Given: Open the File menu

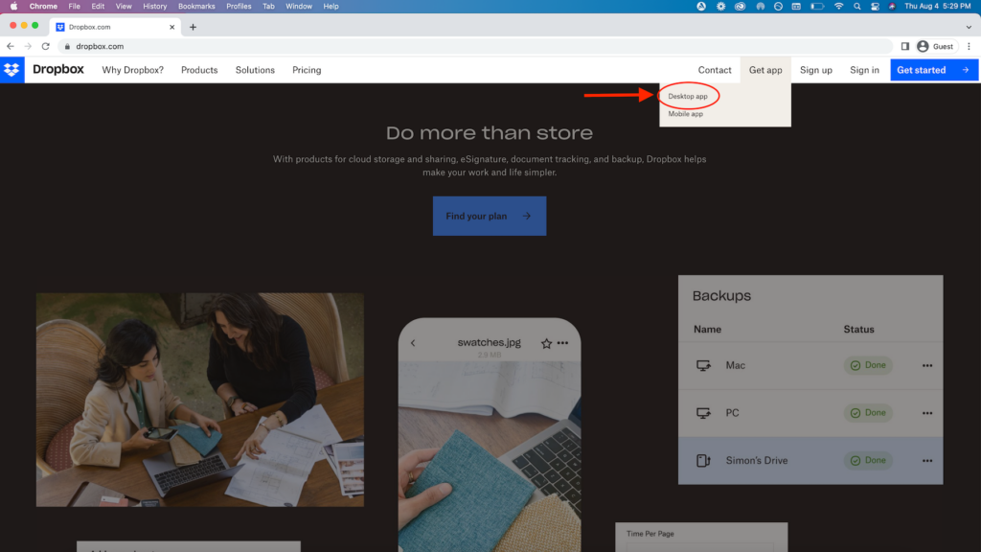Looking at the screenshot, I should [x=75, y=7].
